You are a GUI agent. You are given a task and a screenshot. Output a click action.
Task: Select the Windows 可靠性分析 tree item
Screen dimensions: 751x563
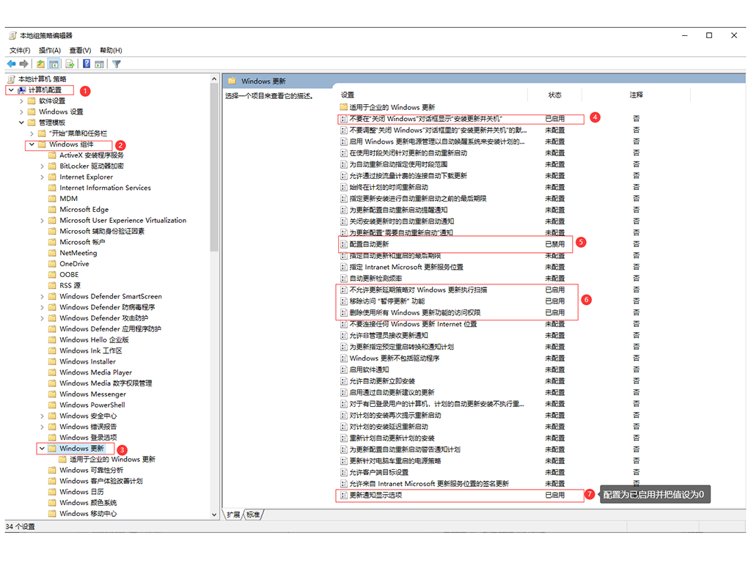(92, 470)
